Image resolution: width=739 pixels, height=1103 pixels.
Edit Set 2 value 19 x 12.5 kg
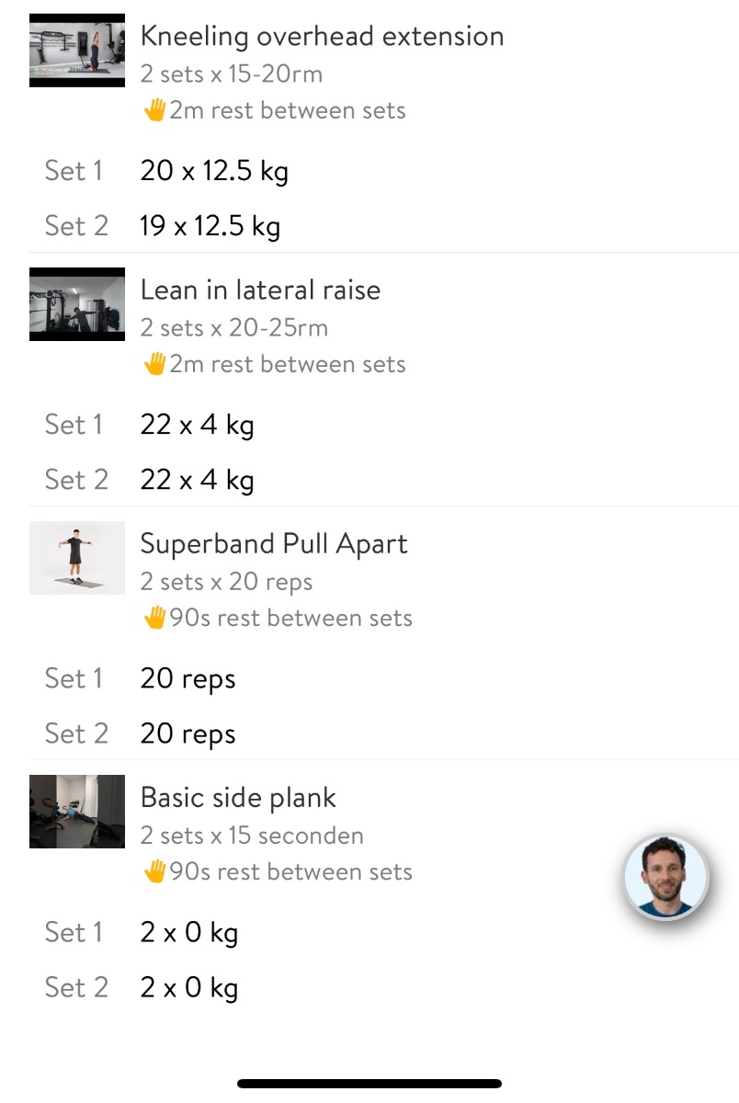click(x=210, y=226)
